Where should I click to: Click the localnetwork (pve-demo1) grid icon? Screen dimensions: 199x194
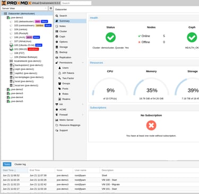11,61
